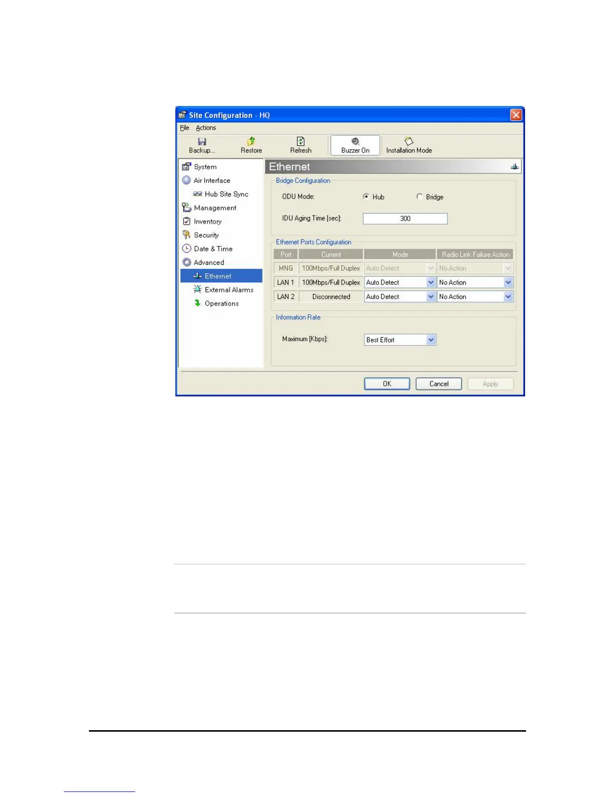Click the Management icon in tree

pos(186,208)
